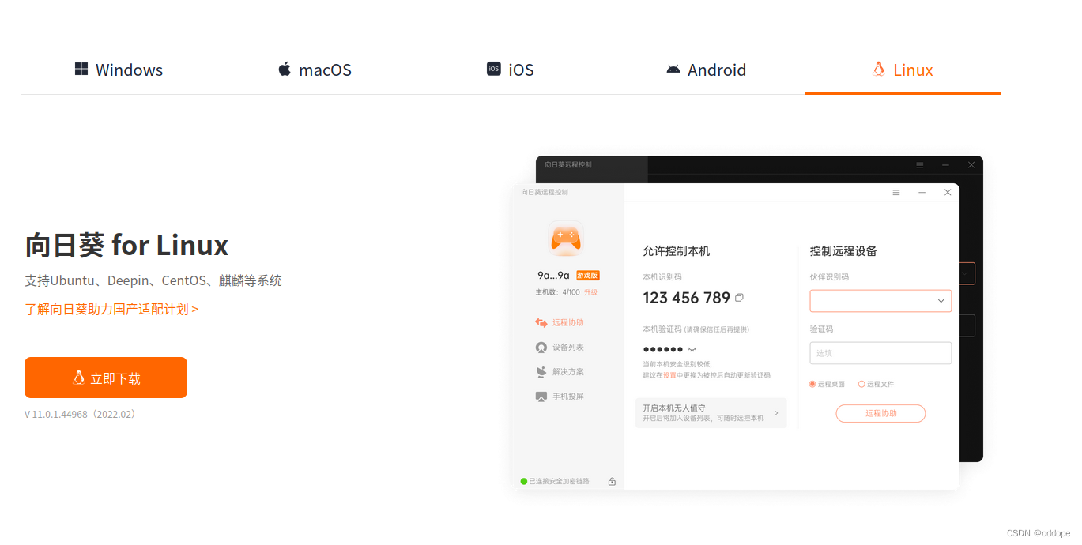Screen dimensions: 1082x545
Task: Click the 升级 upgrade link
Action: (590, 292)
